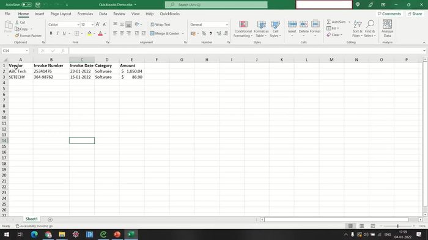Switch to the Formulas tab
428x240 pixels.
coord(85,13)
